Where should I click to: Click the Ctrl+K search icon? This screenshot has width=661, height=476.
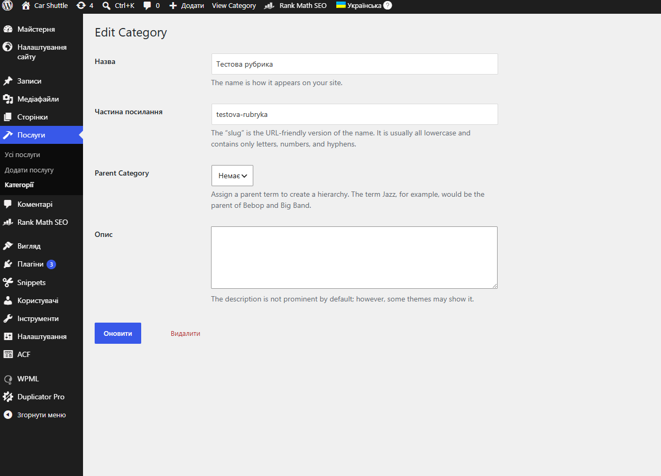point(106,6)
